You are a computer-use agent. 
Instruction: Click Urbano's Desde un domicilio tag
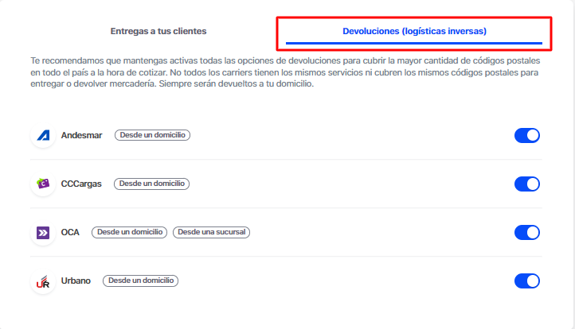[x=141, y=281]
